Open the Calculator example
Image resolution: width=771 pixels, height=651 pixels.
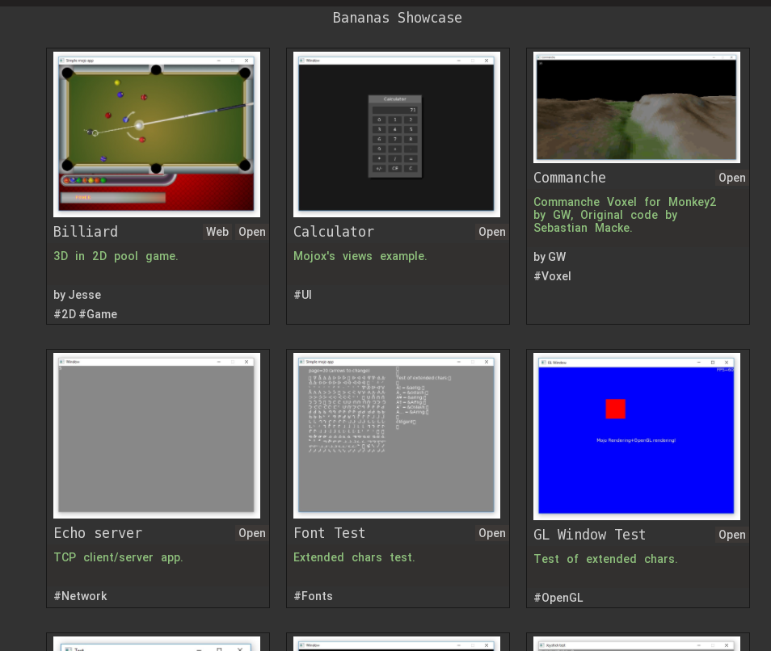click(x=491, y=232)
